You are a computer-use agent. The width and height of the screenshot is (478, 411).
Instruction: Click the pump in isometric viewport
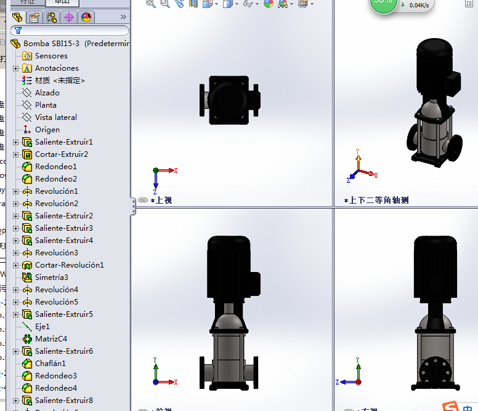435,103
